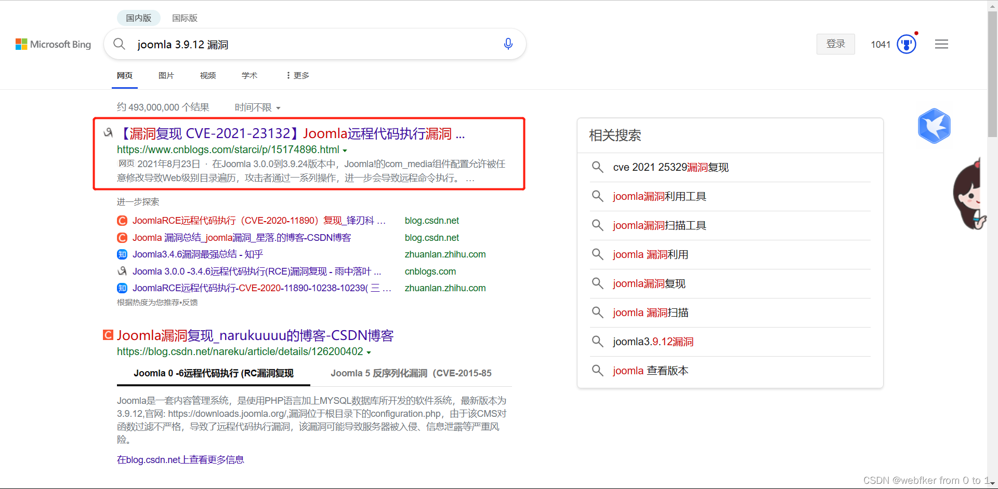Open the rewards trophy icon
Screen dimensions: 998x489
[907, 44]
